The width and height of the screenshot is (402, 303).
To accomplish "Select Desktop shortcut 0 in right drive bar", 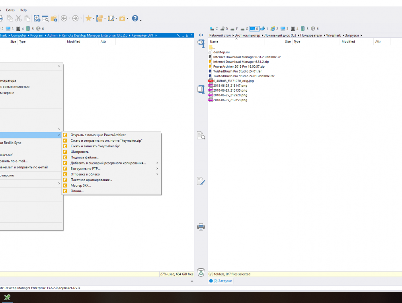I will point(254,29).
